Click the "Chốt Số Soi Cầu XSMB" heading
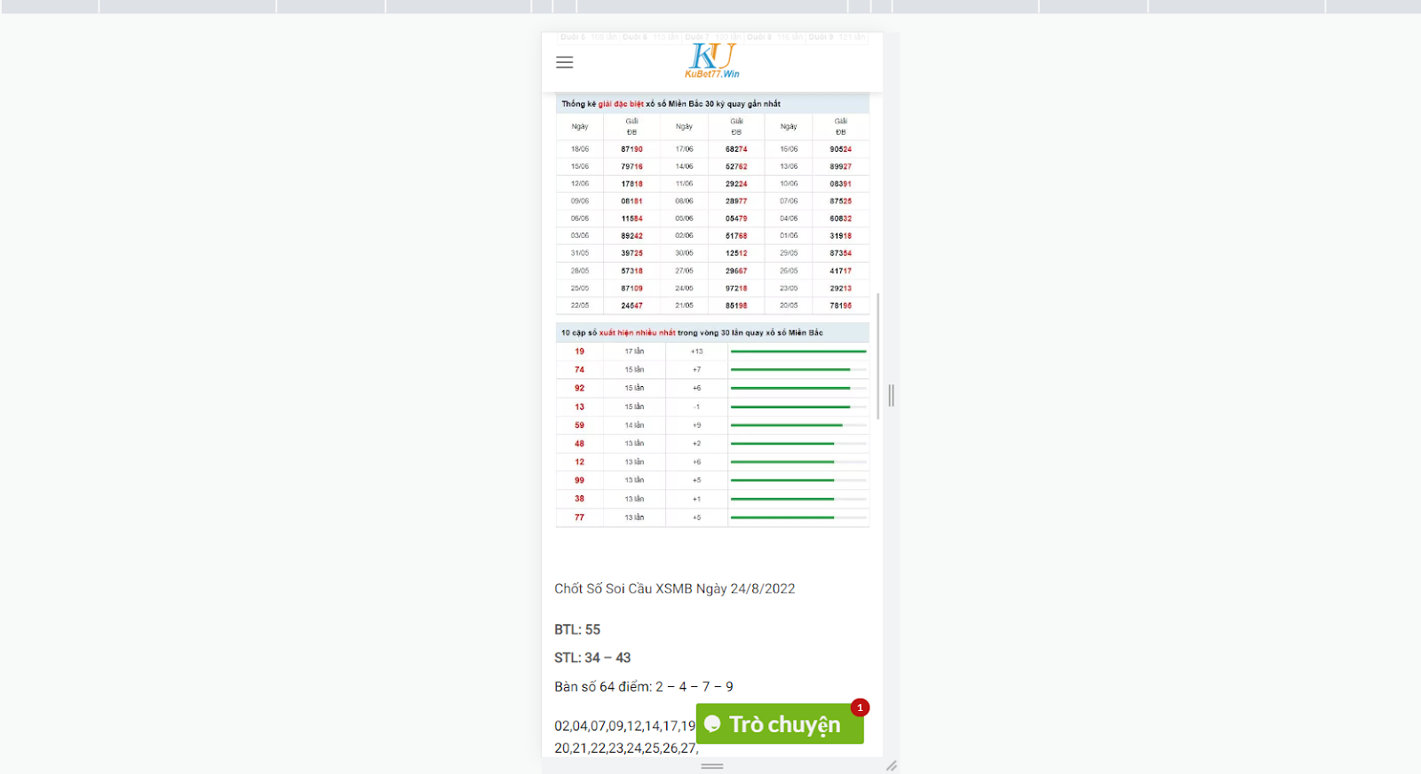1421x774 pixels. pyautogui.click(x=675, y=588)
